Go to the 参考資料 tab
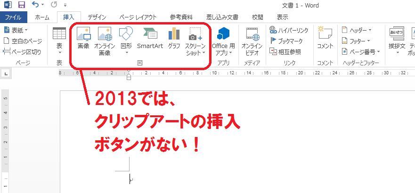 [181, 17]
